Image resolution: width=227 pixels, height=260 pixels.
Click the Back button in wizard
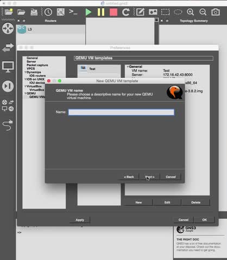click(129, 177)
